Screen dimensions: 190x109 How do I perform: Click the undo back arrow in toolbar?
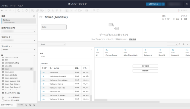click(x=2, y=10)
